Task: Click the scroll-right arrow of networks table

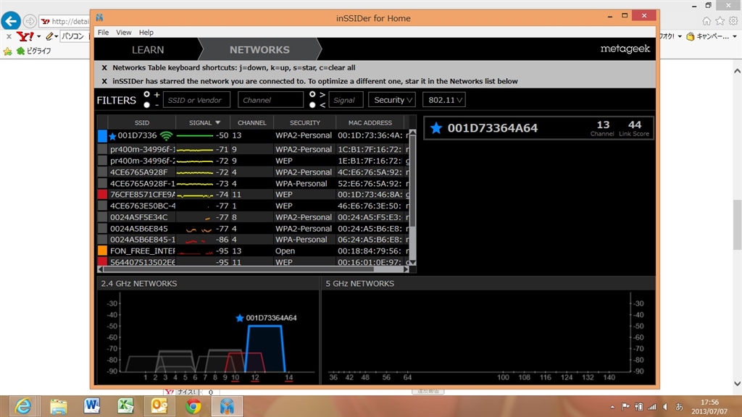Action: pos(406,269)
